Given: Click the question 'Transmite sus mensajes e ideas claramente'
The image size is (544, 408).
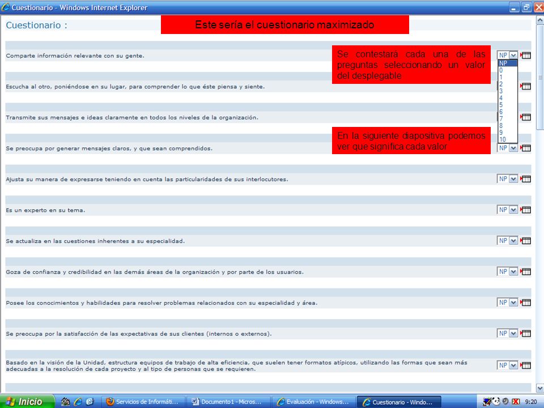Looking at the screenshot, I should click(x=132, y=117).
